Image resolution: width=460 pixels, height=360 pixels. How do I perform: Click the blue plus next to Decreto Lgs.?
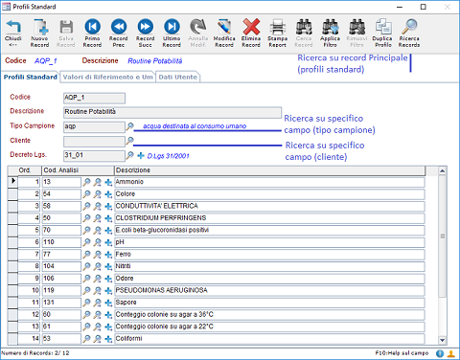(x=141, y=155)
